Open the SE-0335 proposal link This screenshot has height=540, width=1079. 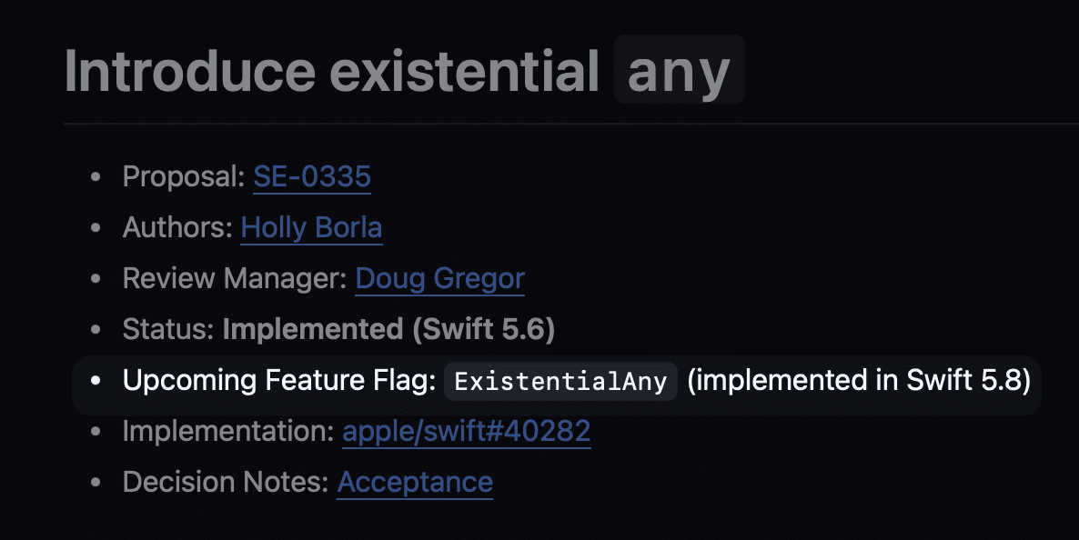[311, 176]
